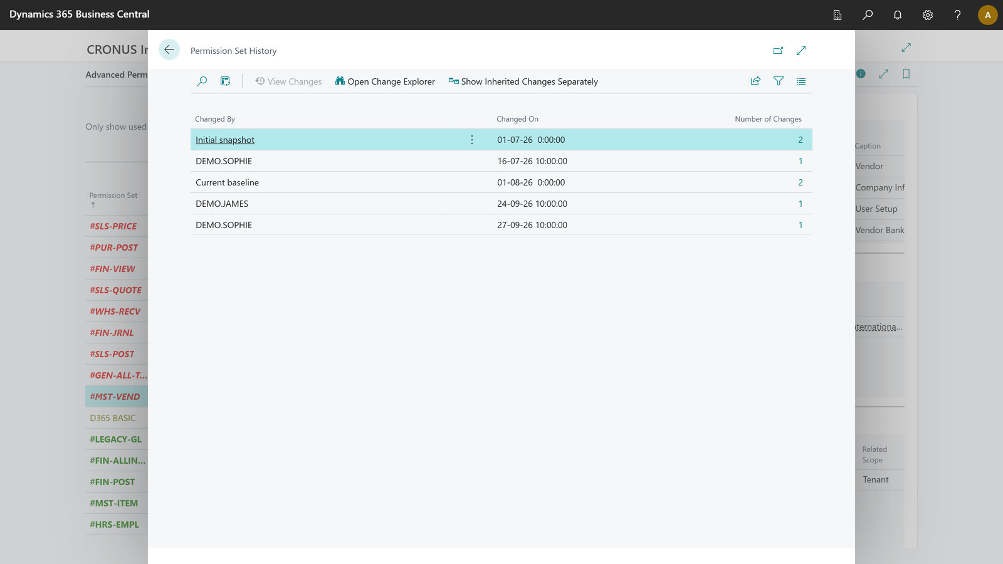Click the share icon in the toolbar
The image size is (1003, 564).
pos(755,81)
